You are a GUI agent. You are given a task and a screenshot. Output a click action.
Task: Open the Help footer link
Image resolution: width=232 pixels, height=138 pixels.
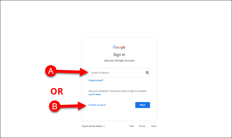[x=132, y=126]
